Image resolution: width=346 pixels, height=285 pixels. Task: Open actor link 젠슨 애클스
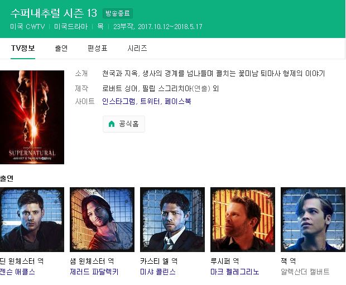coord(17,272)
